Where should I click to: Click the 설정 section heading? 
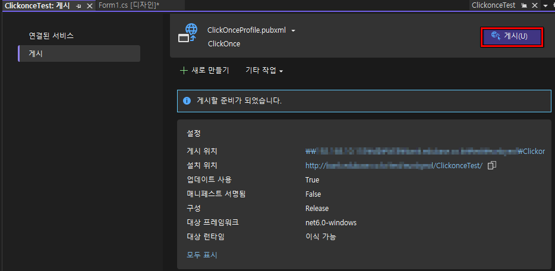coord(194,133)
